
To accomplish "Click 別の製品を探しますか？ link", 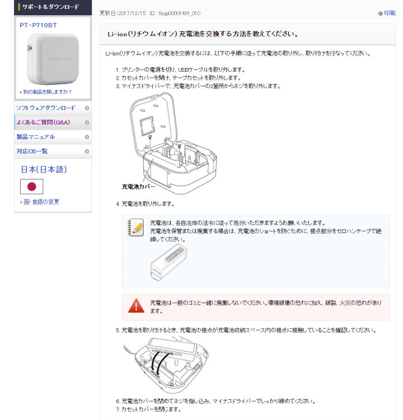I will [47, 92].
